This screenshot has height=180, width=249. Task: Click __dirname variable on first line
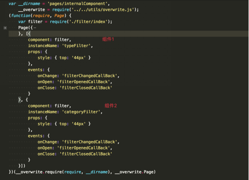point(29,4)
